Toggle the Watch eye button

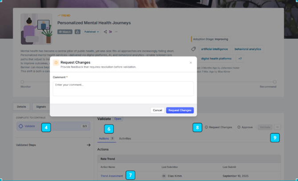[x=65, y=32]
